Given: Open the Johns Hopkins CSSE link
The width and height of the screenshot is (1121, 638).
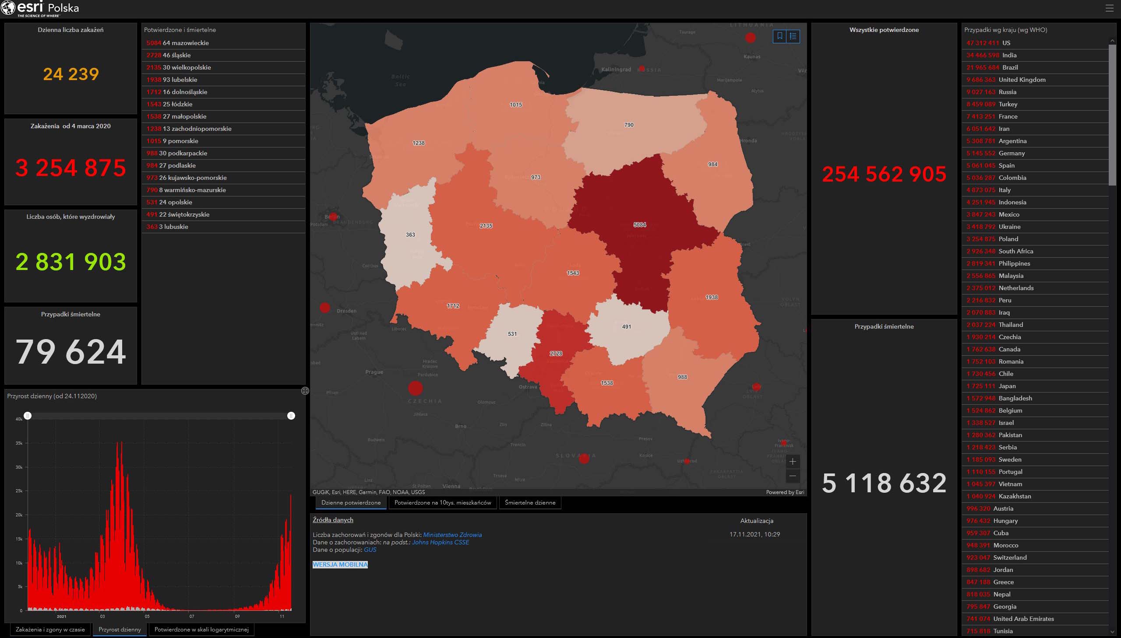Looking at the screenshot, I should click(440, 542).
